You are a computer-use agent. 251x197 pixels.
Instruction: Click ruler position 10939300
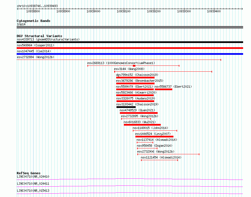tap(184, 11)
